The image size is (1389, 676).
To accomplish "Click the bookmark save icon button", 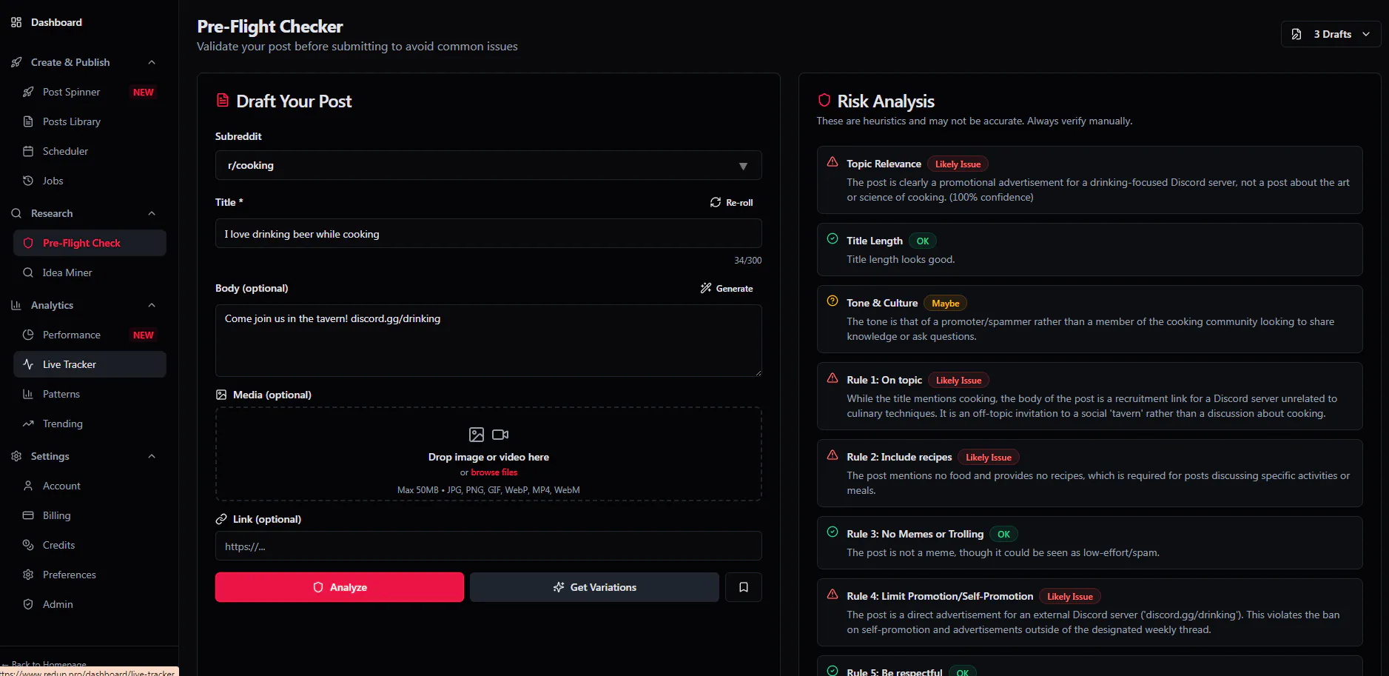I will pos(744,587).
